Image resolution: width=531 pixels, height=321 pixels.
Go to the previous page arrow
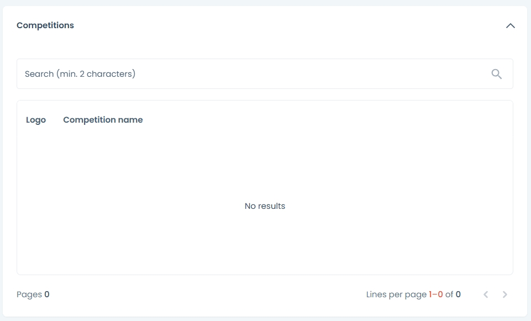[486, 294]
